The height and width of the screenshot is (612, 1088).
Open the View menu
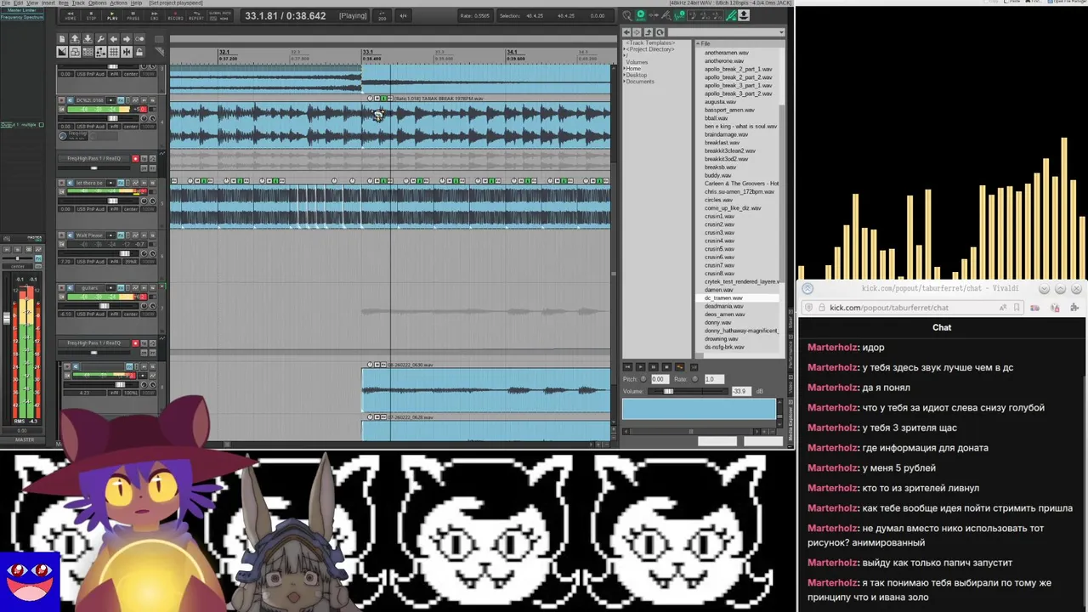(32, 3)
